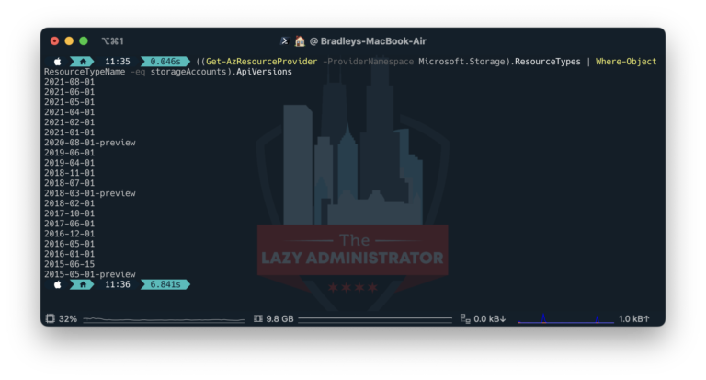Click the 2021-08-01 API version line
Image resolution: width=706 pixels, height=380 pixels.
(x=69, y=82)
